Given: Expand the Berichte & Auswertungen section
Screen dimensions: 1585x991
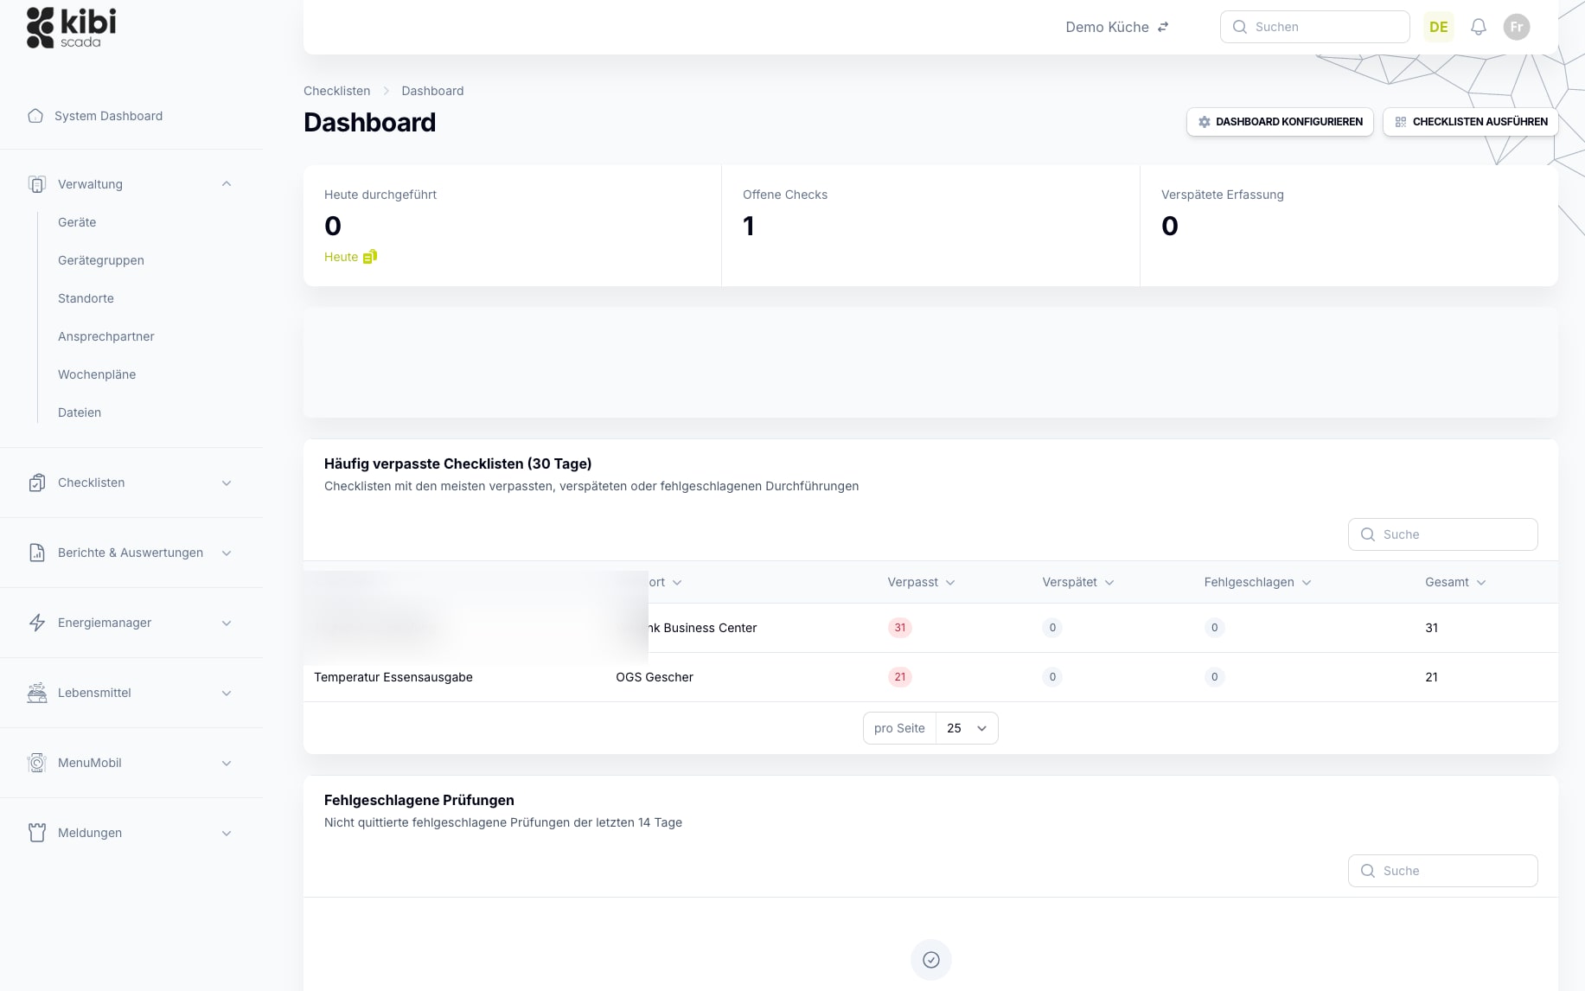Looking at the screenshot, I should pos(227,553).
